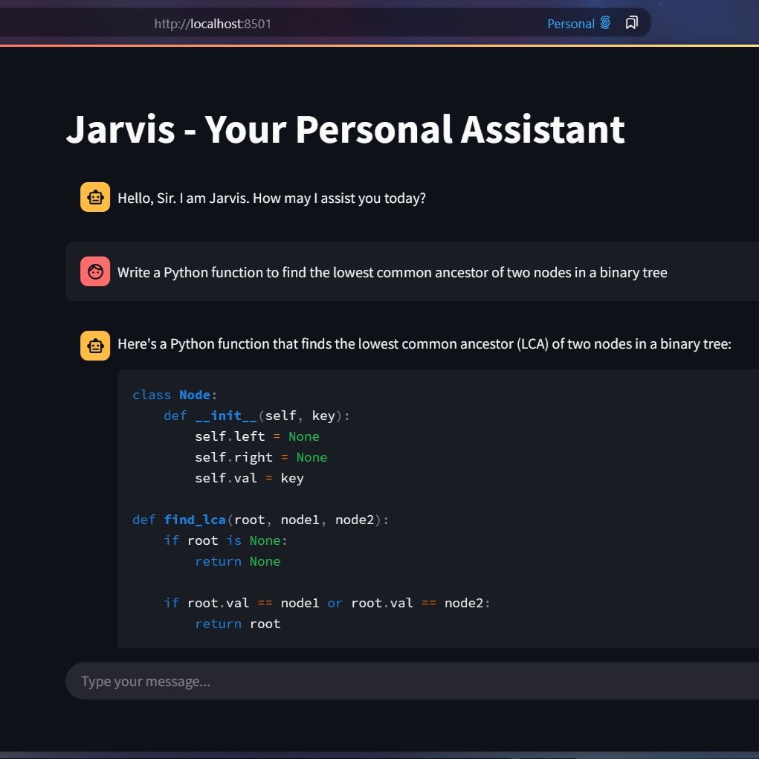Click the red user avatar icon
This screenshot has width=759, height=759.
(x=95, y=271)
